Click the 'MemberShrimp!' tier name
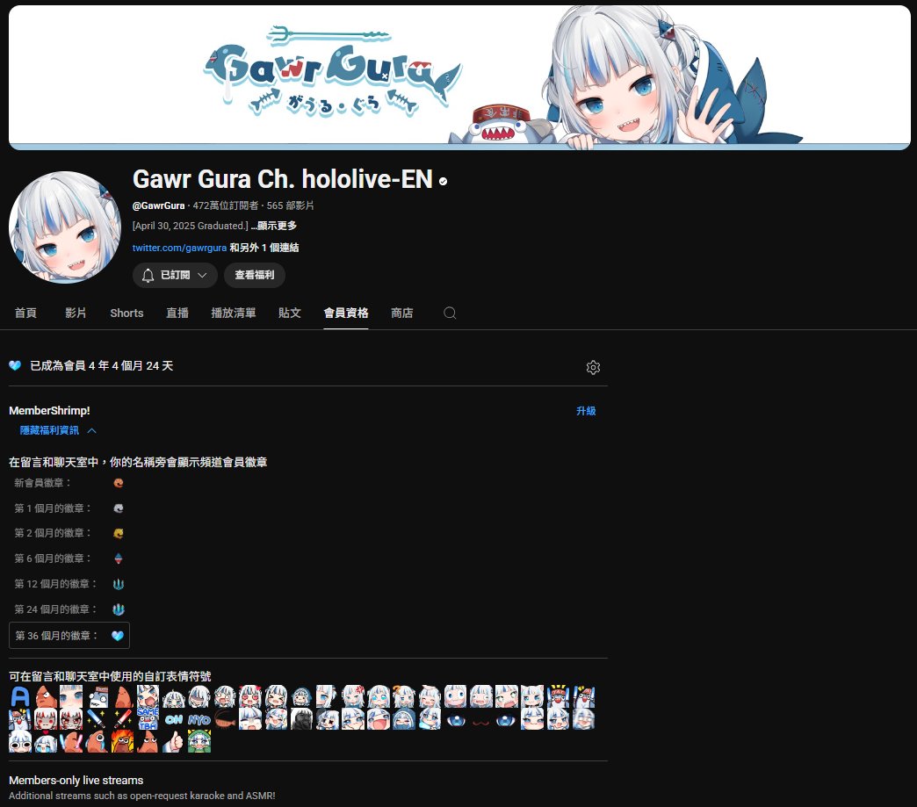 [x=49, y=410]
